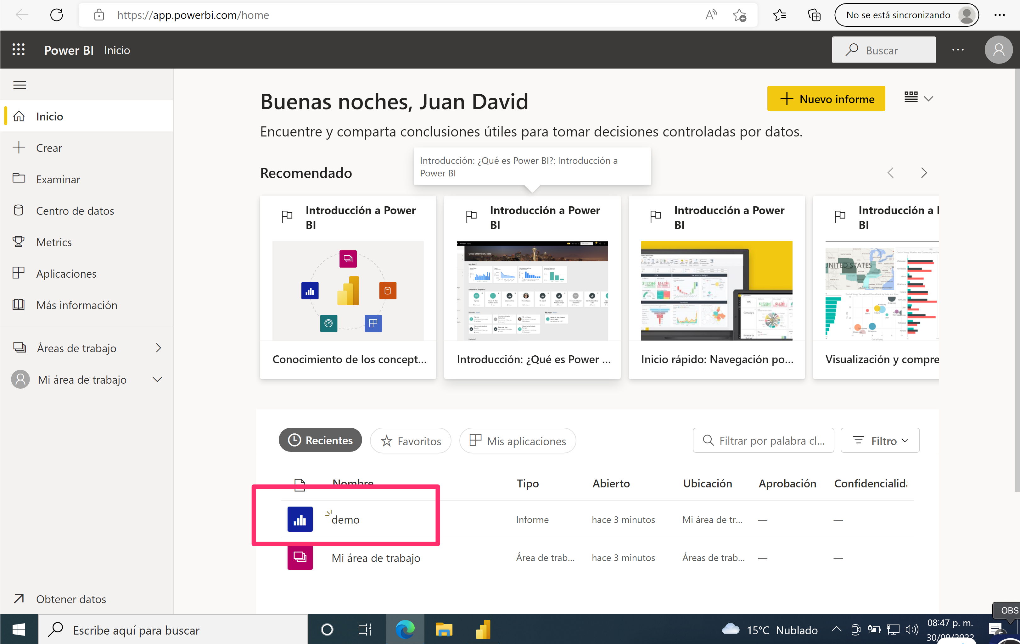Viewport: 1020px width, 644px height.
Task: Open Crear in the sidebar
Action: (87, 148)
